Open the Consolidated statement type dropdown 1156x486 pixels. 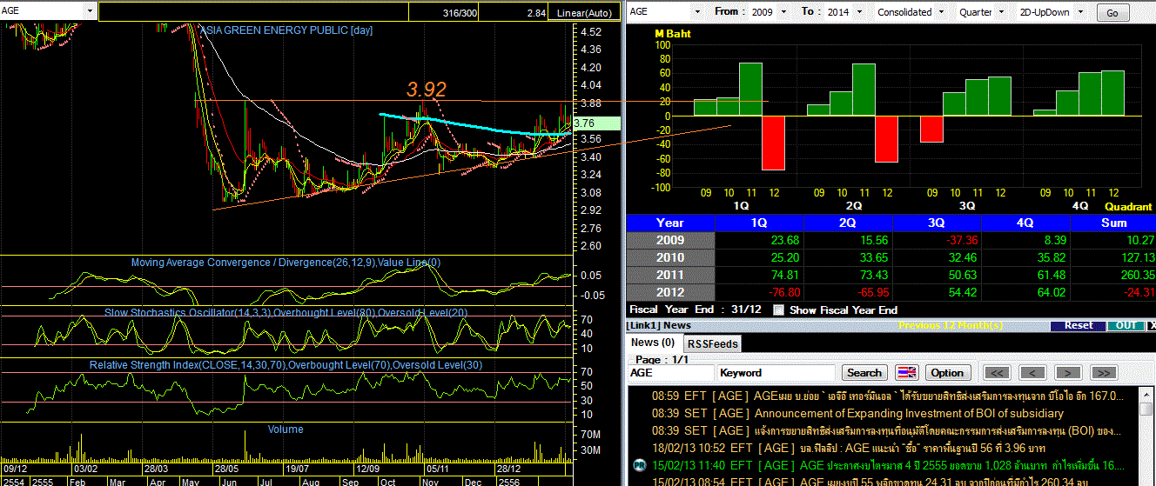939,12
